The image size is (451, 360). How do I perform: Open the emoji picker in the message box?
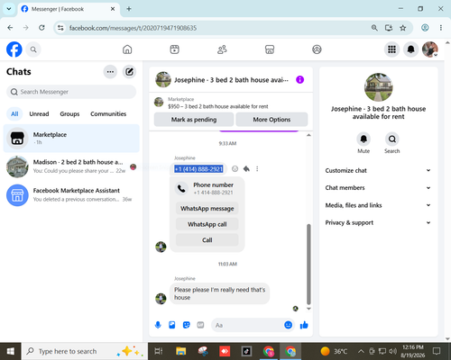click(288, 325)
